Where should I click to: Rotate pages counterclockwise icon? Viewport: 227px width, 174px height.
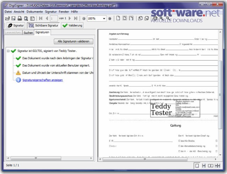coord(140,18)
